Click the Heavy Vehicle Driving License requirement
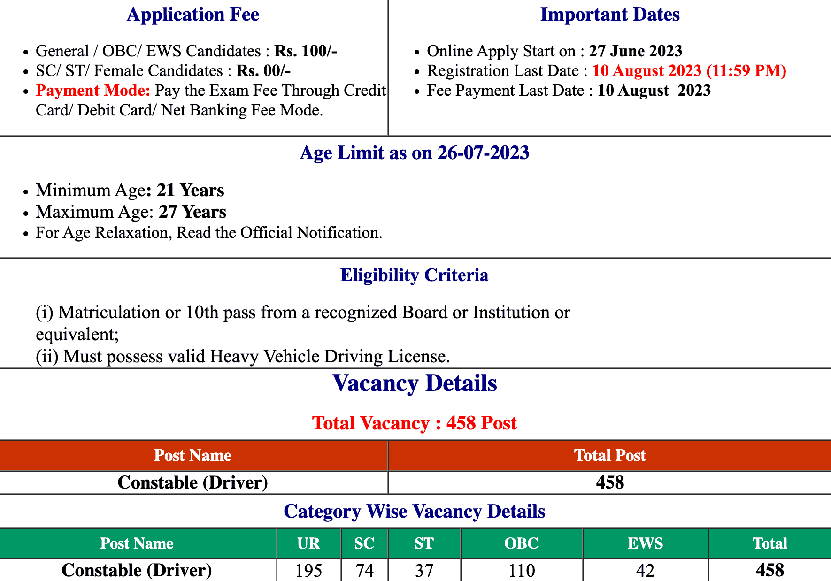Screen dimensions: 831x581 (x=243, y=356)
